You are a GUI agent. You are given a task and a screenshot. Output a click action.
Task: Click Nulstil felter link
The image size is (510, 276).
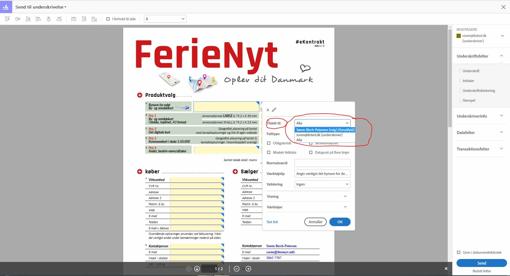tap(482, 271)
